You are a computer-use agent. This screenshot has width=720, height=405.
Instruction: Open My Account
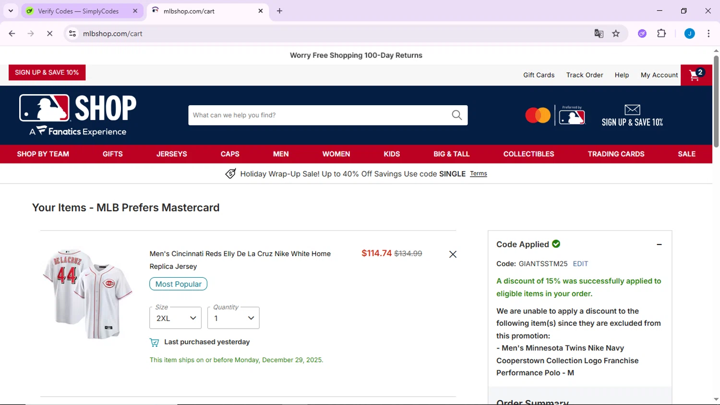click(x=659, y=75)
